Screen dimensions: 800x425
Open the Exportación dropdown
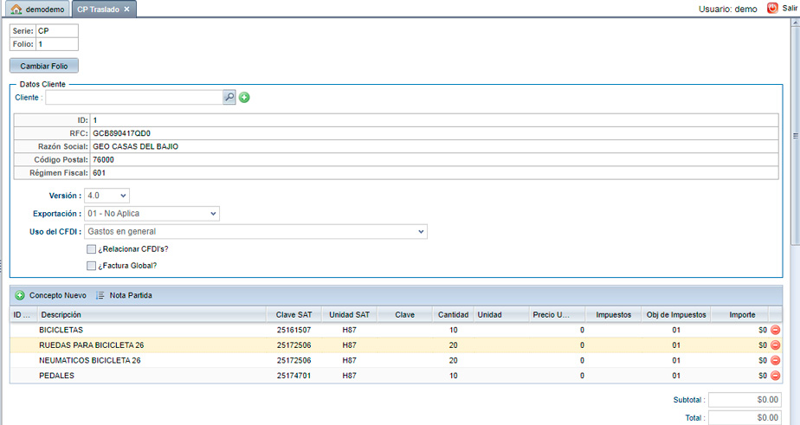click(152, 214)
